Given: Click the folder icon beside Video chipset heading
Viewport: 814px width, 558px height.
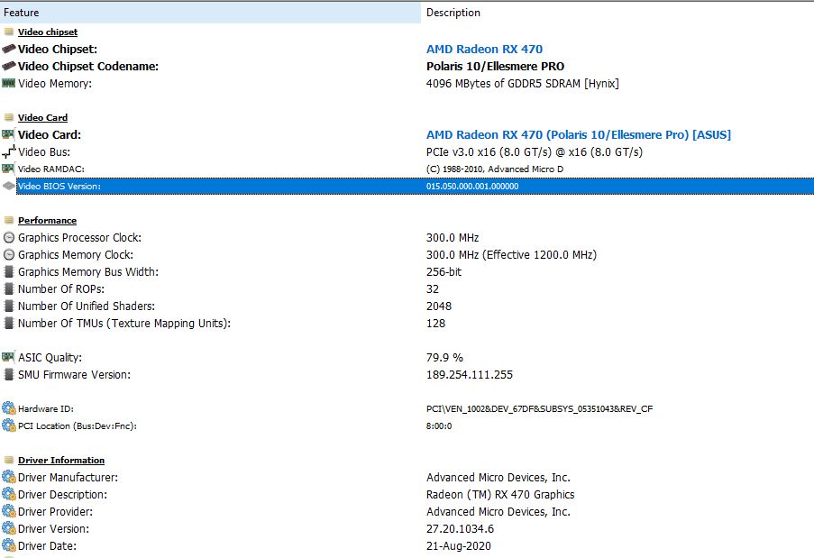Looking at the screenshot, I should click(8, 32).
